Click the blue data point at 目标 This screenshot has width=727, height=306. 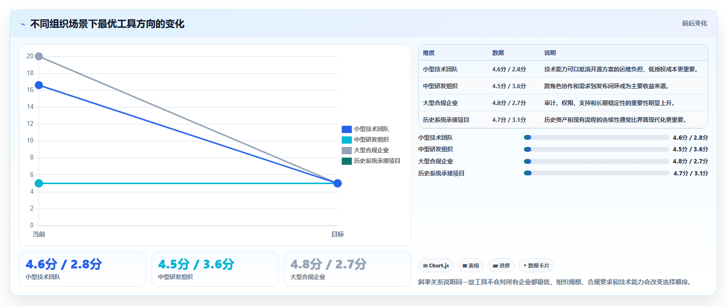pos(338,183)
